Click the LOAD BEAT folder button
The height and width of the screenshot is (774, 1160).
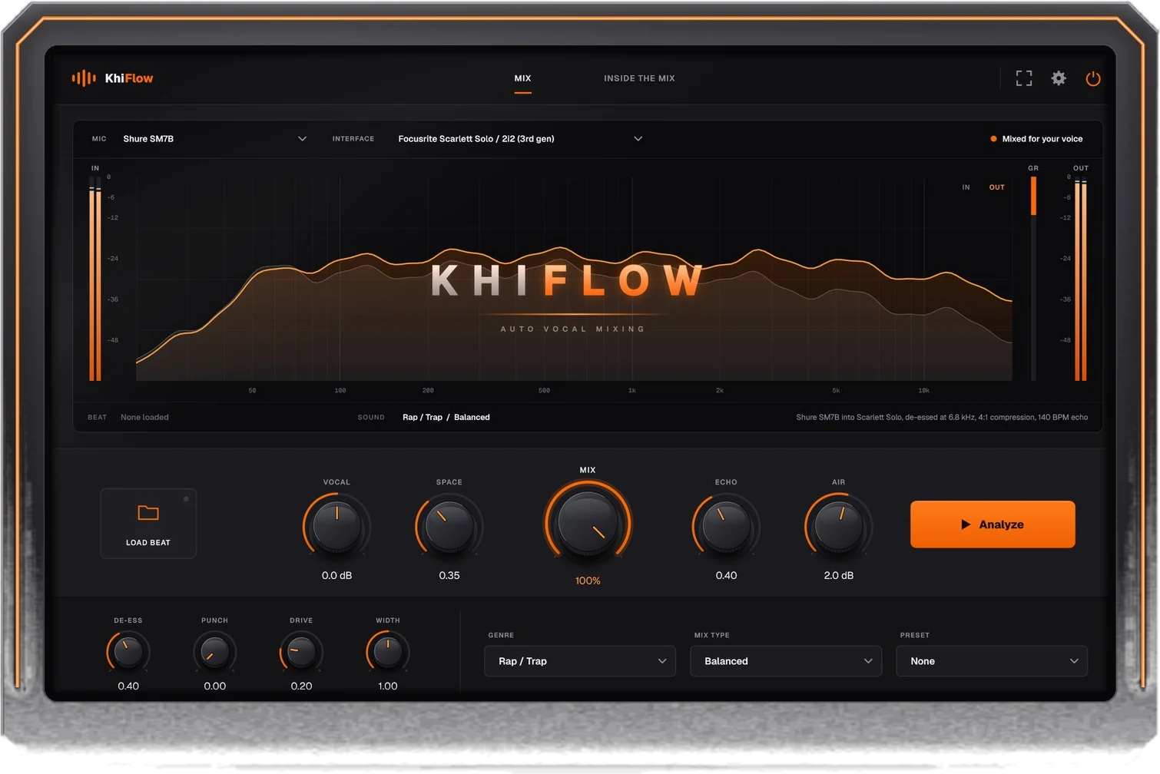tap(148, 524)
